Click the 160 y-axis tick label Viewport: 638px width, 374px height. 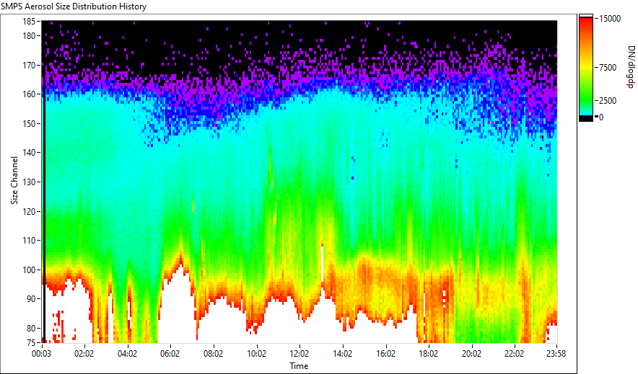coord(30,94)
